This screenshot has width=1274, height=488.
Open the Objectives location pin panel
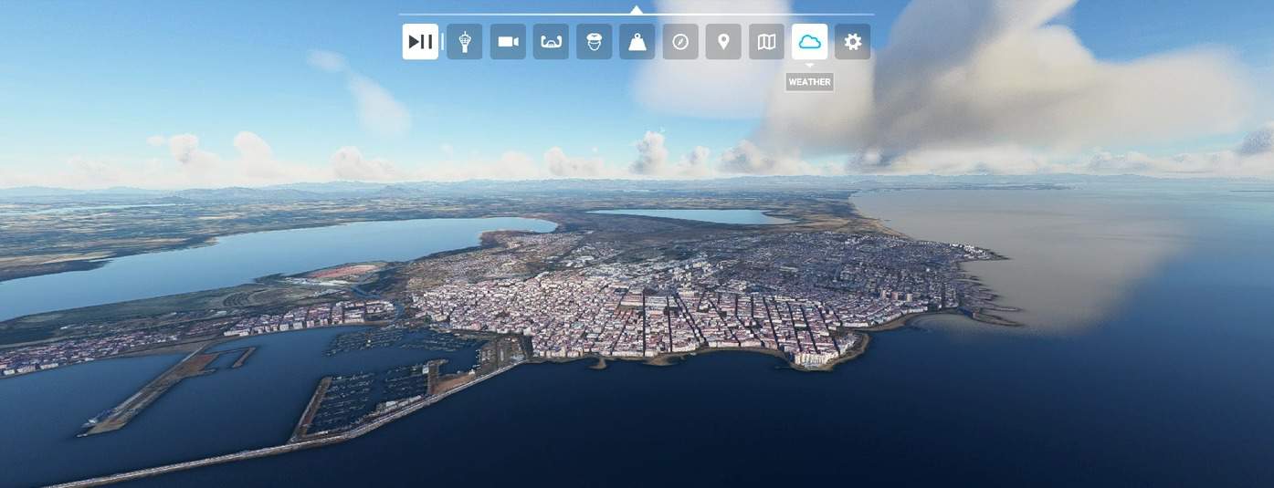click(x=723, y=42)
